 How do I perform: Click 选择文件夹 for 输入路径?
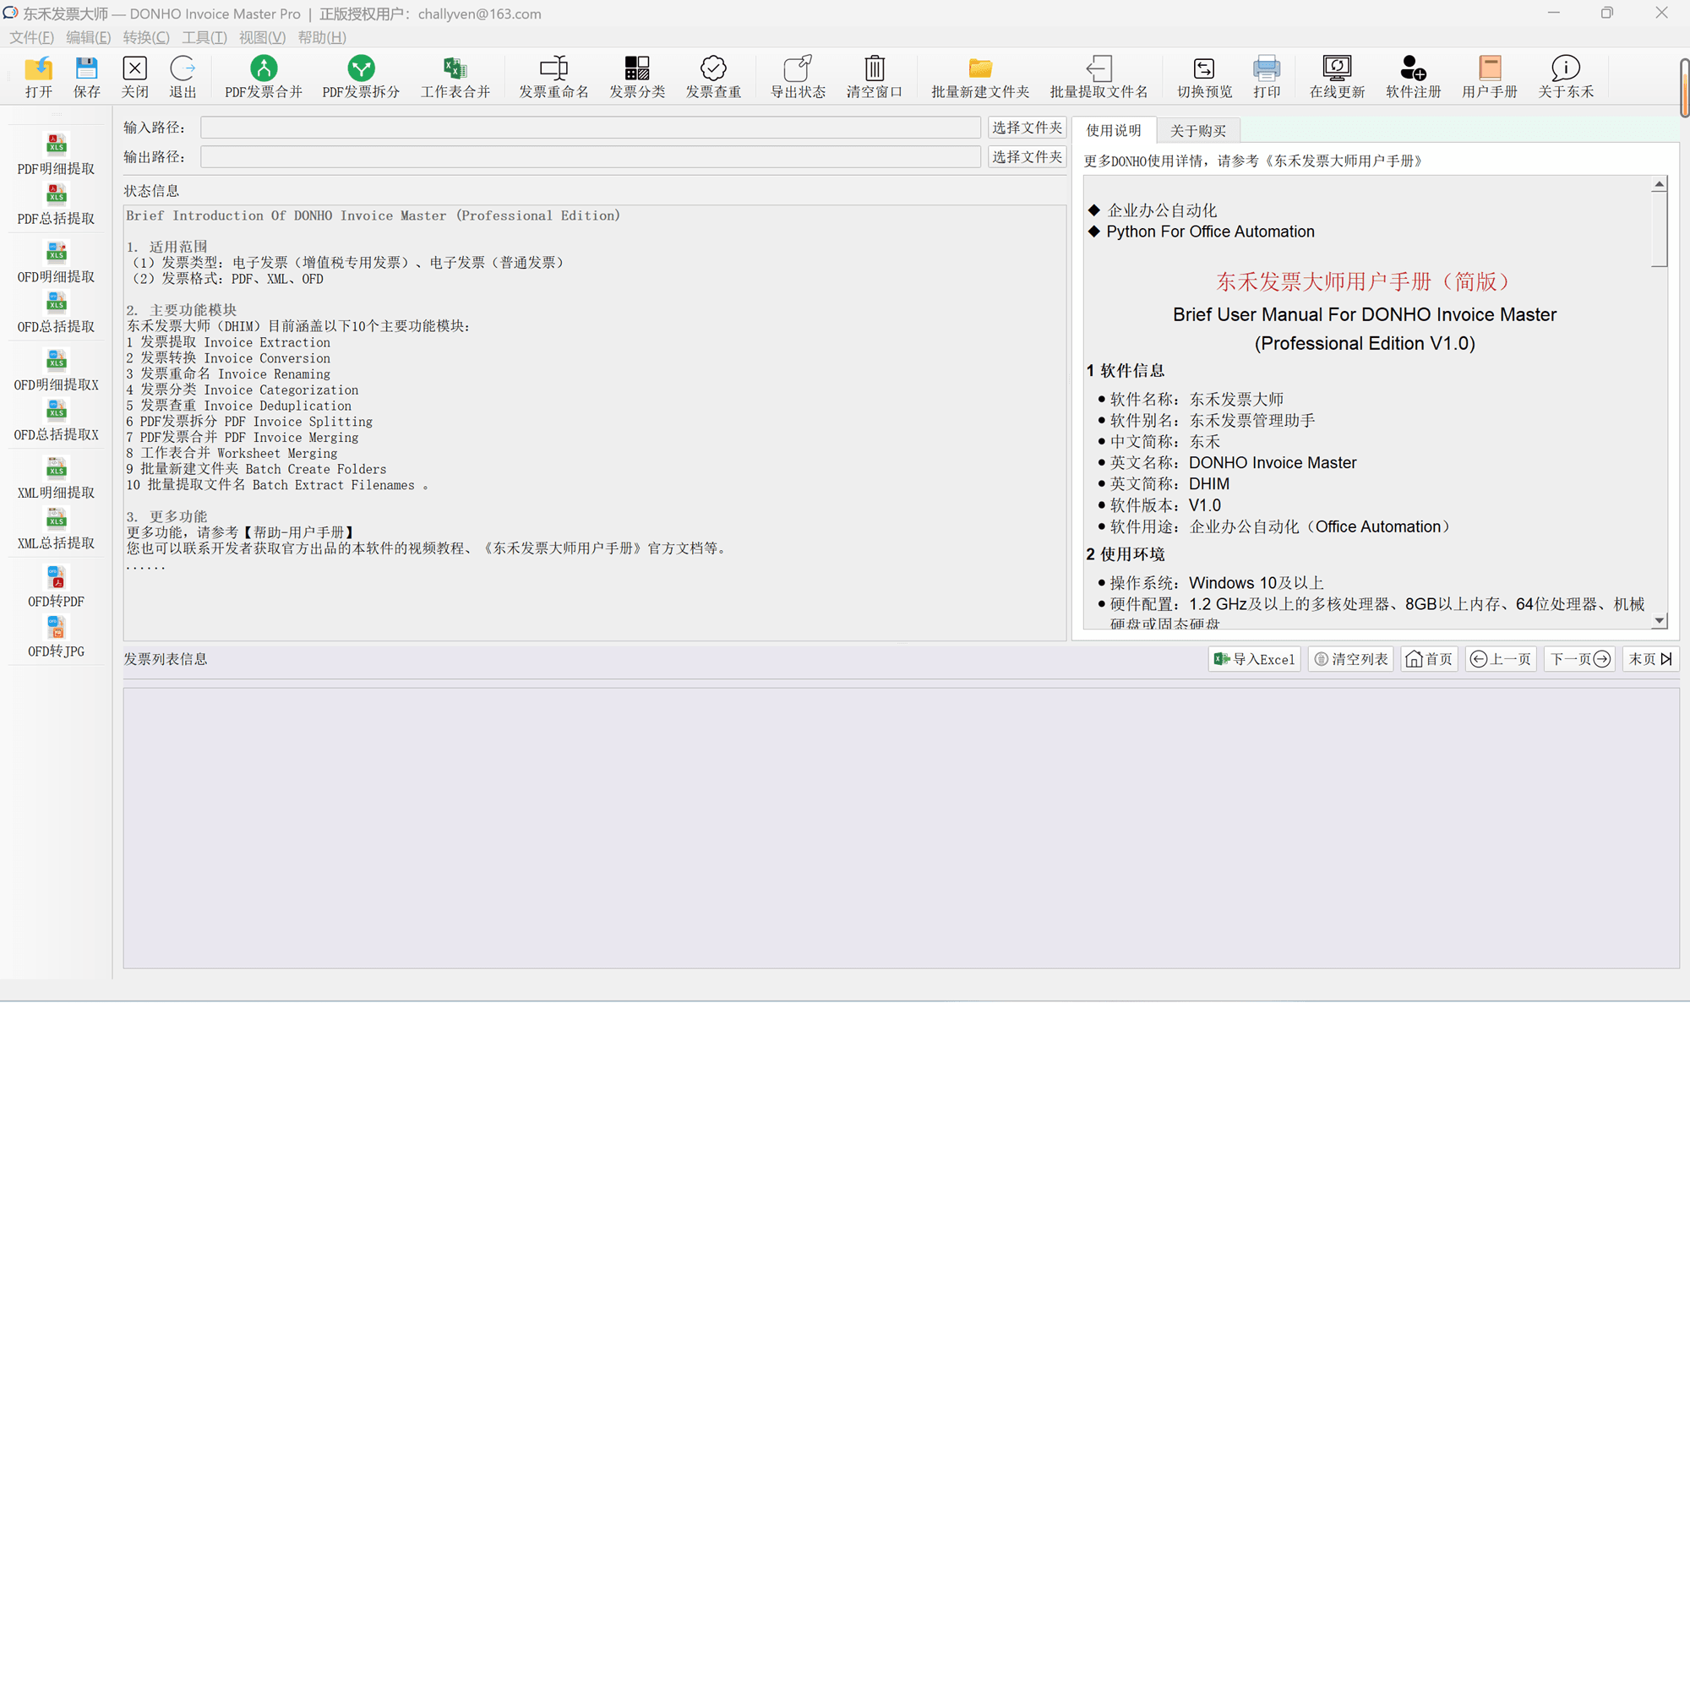[x=1027, y=128]
